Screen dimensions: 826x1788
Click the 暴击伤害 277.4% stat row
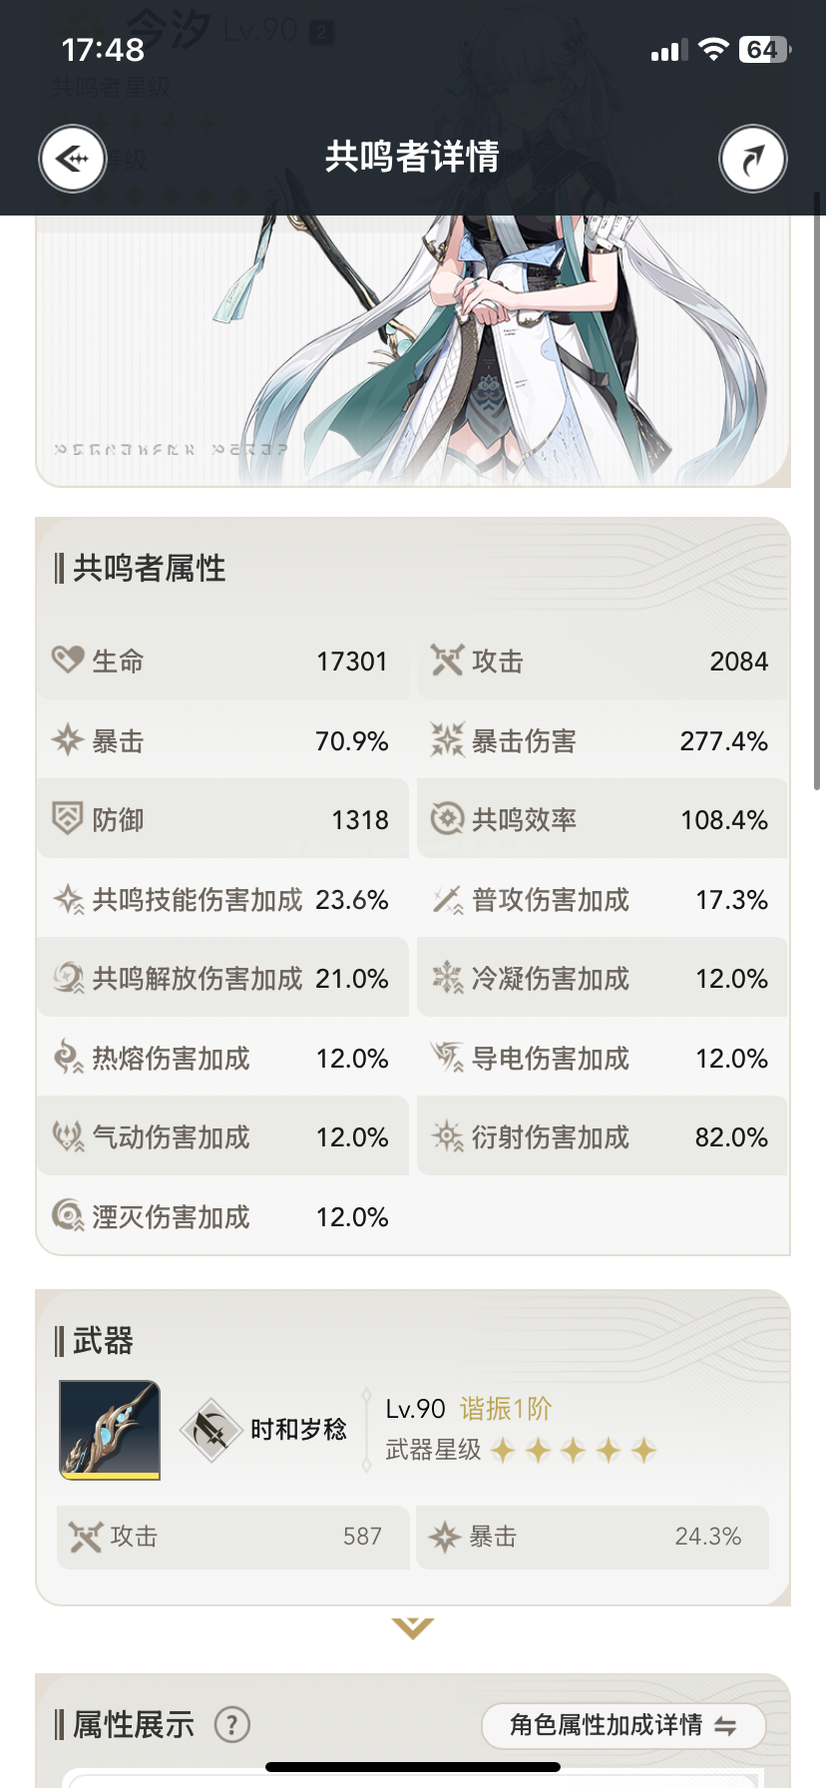[603, 740]
